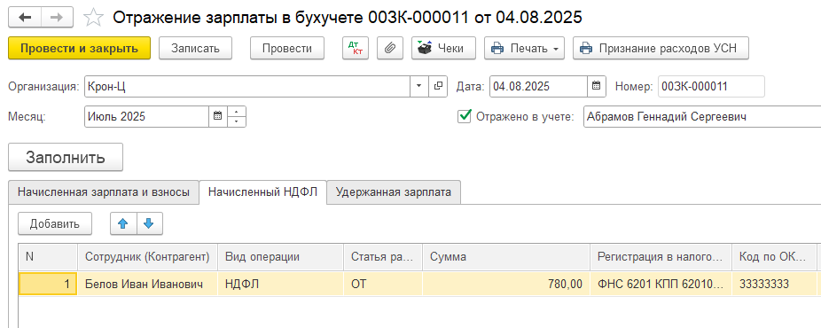Click the Сумма column header
The image size is (821, 328).
(506, 257)
